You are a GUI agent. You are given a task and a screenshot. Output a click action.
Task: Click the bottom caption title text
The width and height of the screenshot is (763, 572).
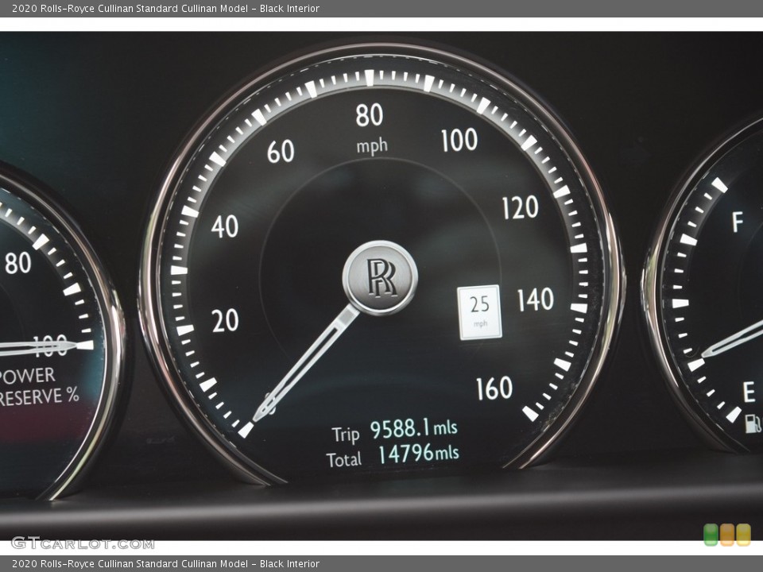pyautogui.click(x=165, y=564)
